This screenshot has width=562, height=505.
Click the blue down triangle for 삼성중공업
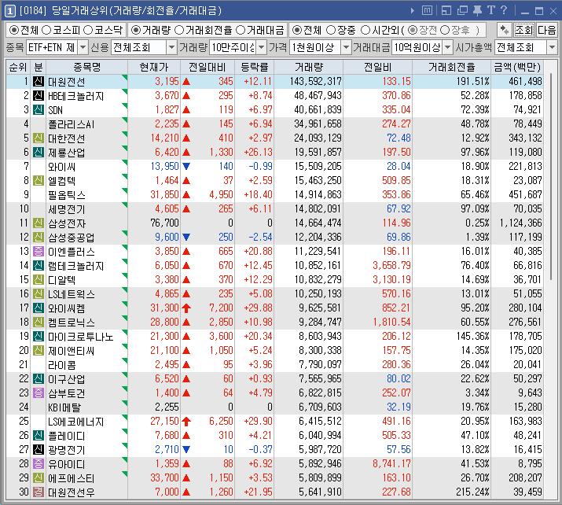pyautogui.click(x=186, y=237)
